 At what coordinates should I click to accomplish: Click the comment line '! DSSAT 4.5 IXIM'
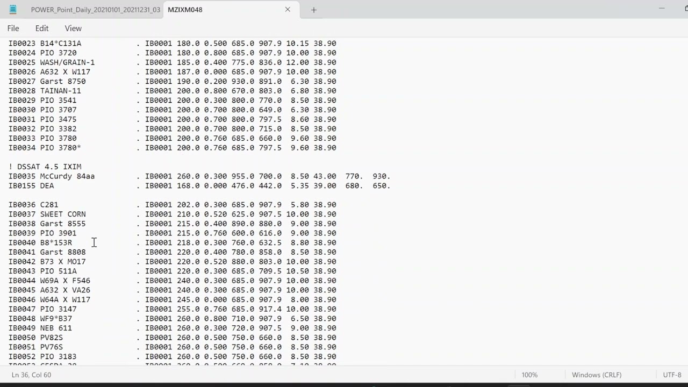(45, 167)
